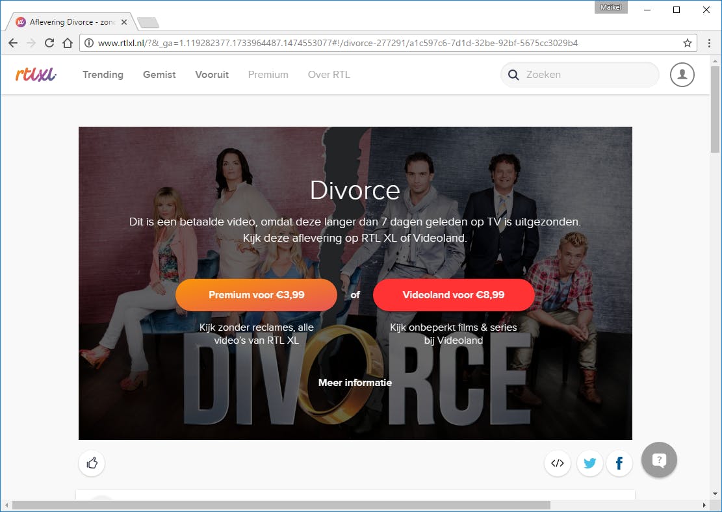Share on Twitter
This screenshot has height=512, width=722.
tap(589, 463)
